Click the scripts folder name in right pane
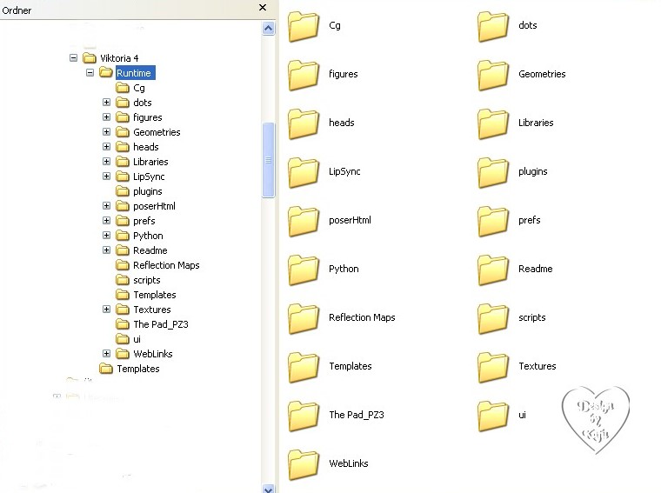The image size is (661, 493). point(531,317)
